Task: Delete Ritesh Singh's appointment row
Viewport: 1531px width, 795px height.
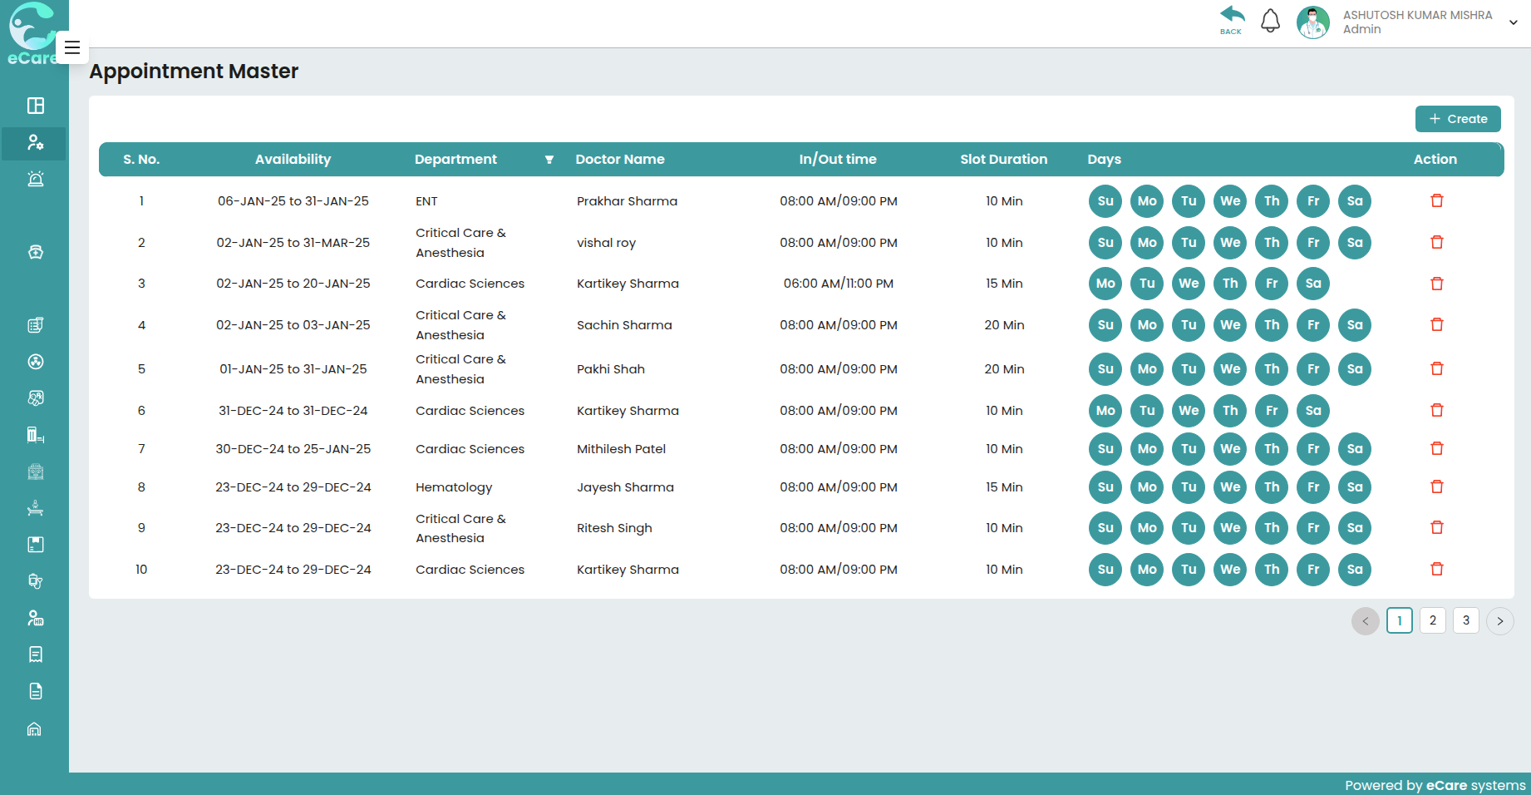Action: pyautogui.click(x=1436, y=528)
